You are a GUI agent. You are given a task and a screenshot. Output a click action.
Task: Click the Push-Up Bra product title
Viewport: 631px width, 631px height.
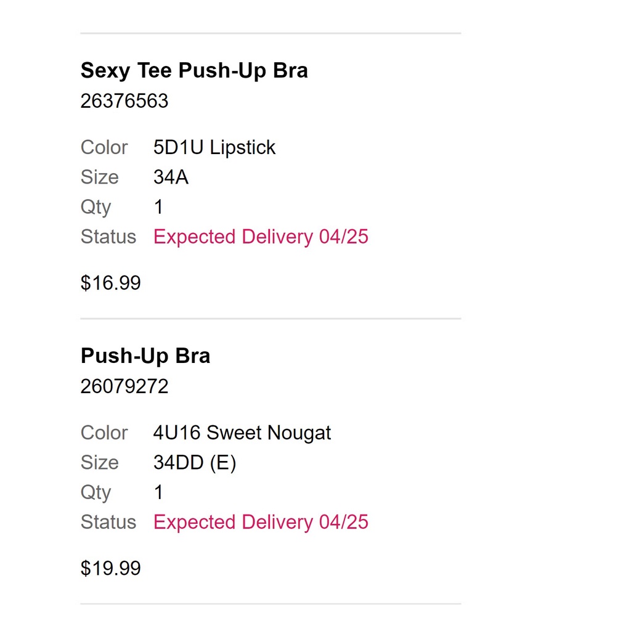pyautogui.click(x=145, y=356)
